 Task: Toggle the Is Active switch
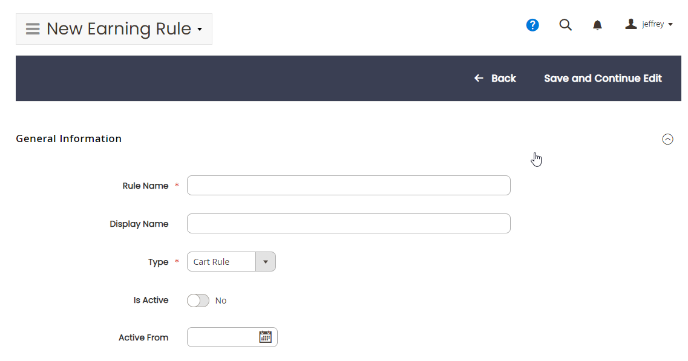198,301
